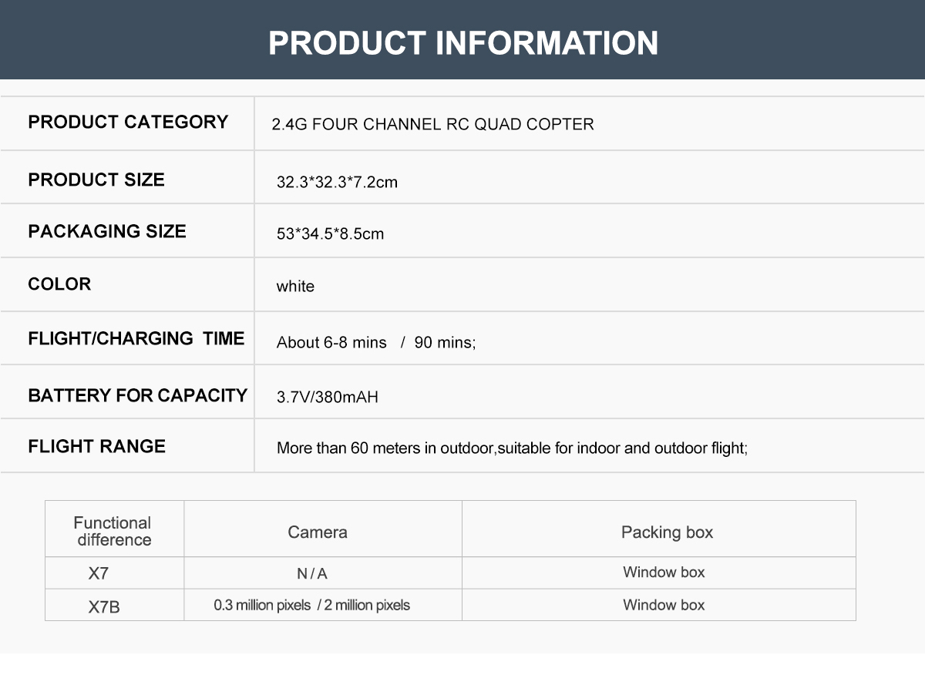The height and width of the screenshot is (675, 925).
Task: Select the X7B model row cell
Action: coord(104,607)
